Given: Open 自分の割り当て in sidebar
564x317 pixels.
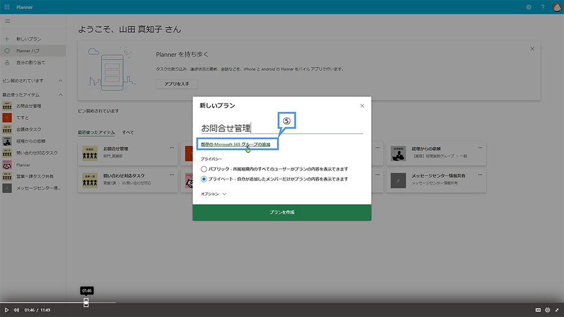Looking at the screenshot, I should coord(33,62).
